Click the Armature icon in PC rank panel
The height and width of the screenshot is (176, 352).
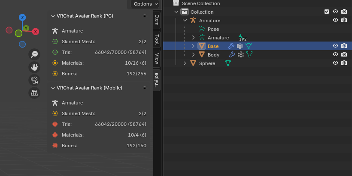55,31
